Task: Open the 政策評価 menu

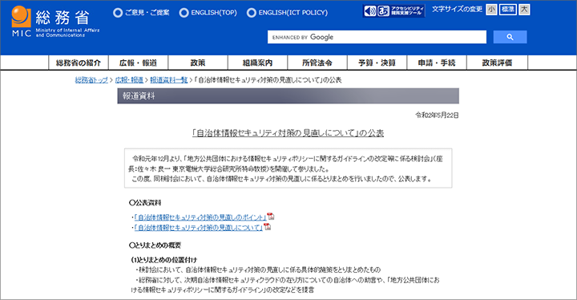Action: click(497, 63)
